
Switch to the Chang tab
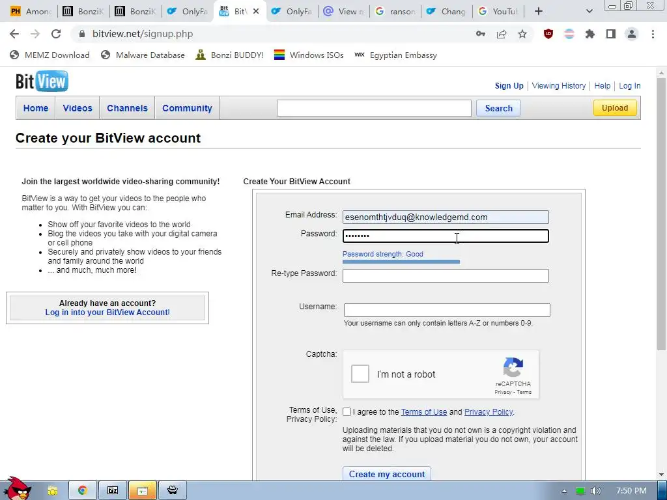click(447, 12)
